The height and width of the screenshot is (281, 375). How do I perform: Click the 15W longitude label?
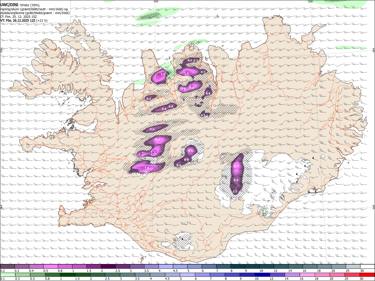(x=310, y=1)
